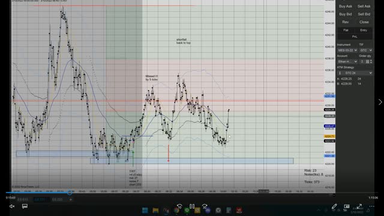Click the Order qty input field
The height and width of the screenshot is (216, 384).
(x=362, y=61)
